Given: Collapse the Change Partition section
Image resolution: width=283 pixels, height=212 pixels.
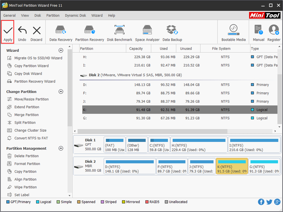Looking at the screenshot, I should point(61,92).
